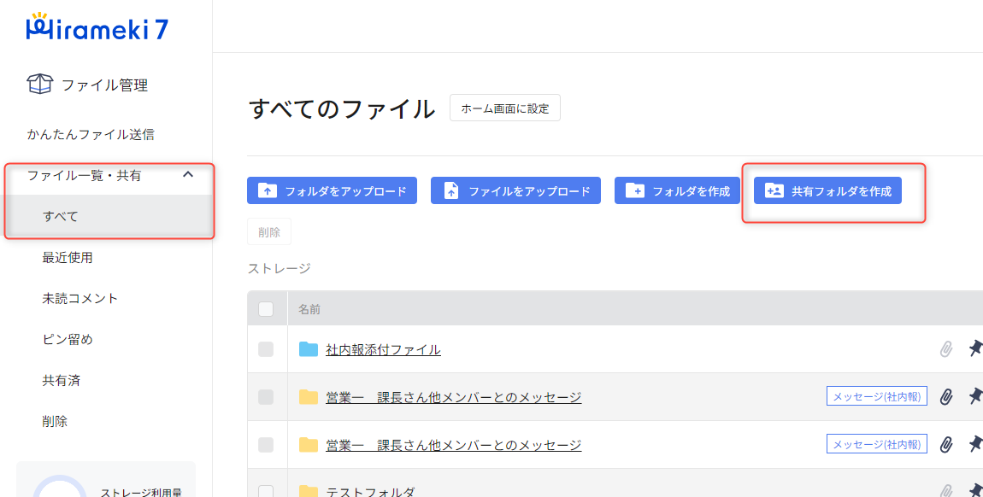
Task: Click the ファイル管理 box icon
Action: coord(39,84)
